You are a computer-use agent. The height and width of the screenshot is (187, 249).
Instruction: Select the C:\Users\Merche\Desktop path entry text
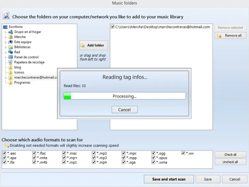pyautogui.click(x=162, y=27)
